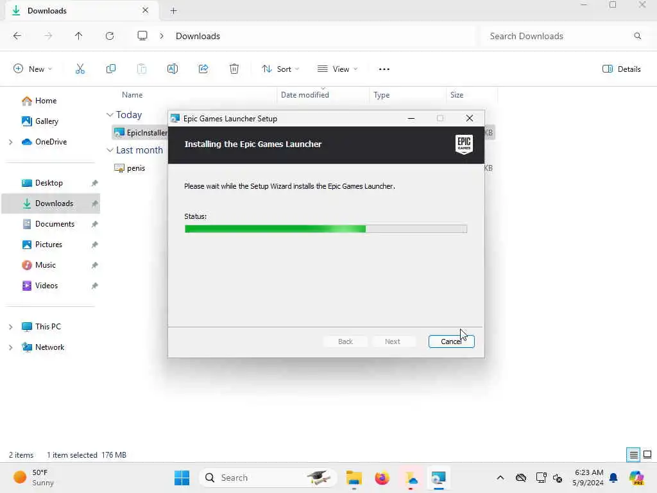The width and height of the screenshot is (657, 493).
Task: Sort by the Type column header
Action: coord(381,95)
